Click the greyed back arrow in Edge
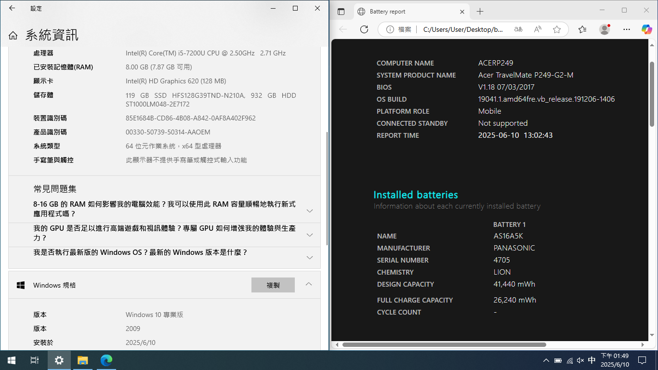 [343, 29]
